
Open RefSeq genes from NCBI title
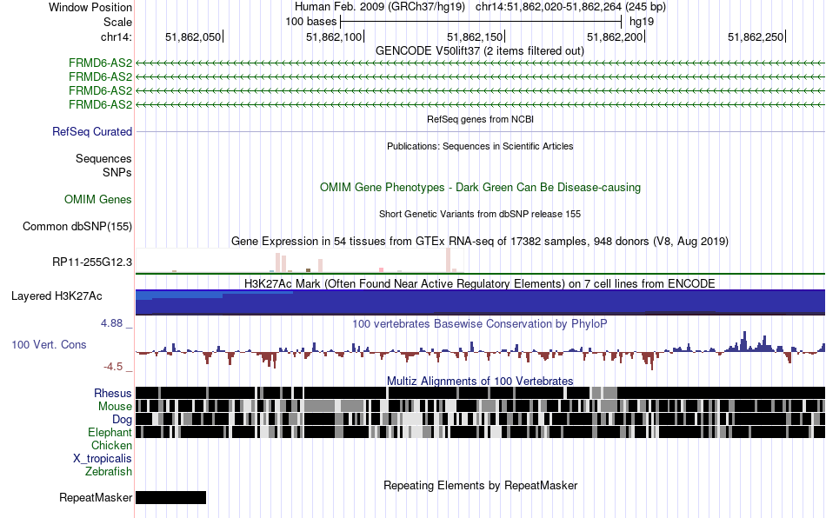point(480,119)
